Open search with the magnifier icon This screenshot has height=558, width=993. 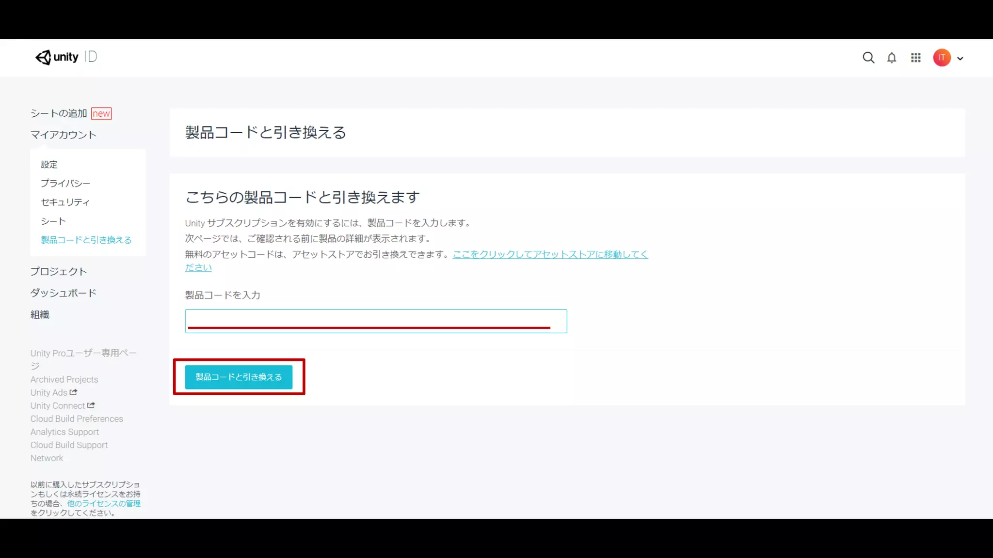(868, 58)
